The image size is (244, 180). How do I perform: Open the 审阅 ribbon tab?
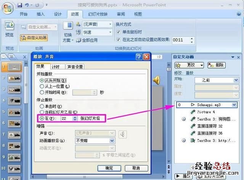tap(121, 14)
